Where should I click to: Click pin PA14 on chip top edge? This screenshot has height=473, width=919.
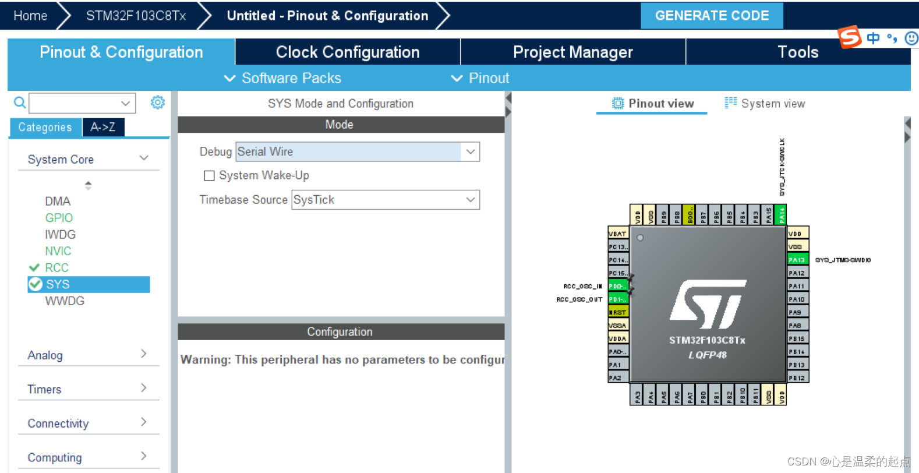click(782, 215)
